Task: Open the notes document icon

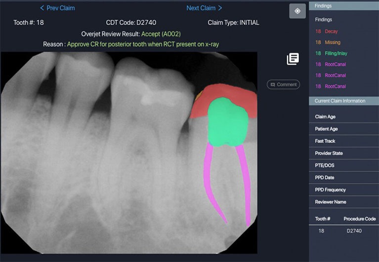Action: 293,59
